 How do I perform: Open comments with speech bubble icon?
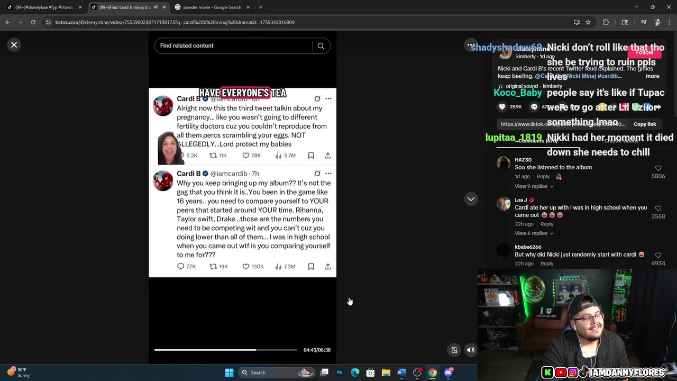pyautogui.click(x=534, y=107)
